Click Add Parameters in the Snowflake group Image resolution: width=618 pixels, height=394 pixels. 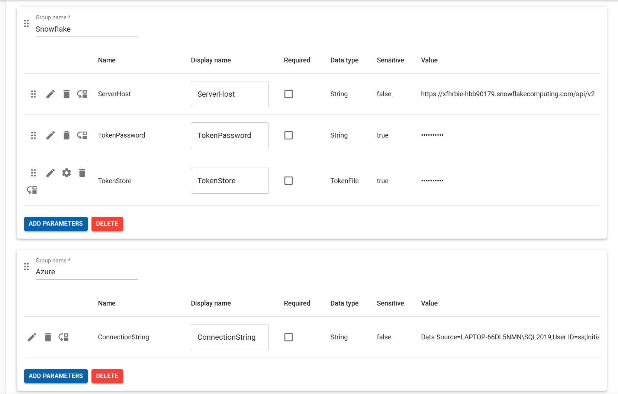pyautogui.click(x=56, y=224)
